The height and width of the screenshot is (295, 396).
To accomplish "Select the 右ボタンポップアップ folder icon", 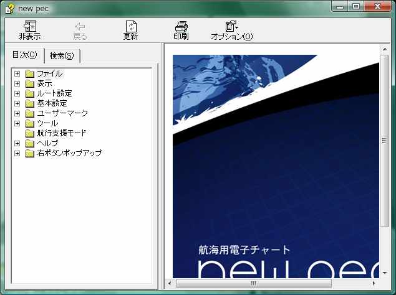I will tap(29, 153).
